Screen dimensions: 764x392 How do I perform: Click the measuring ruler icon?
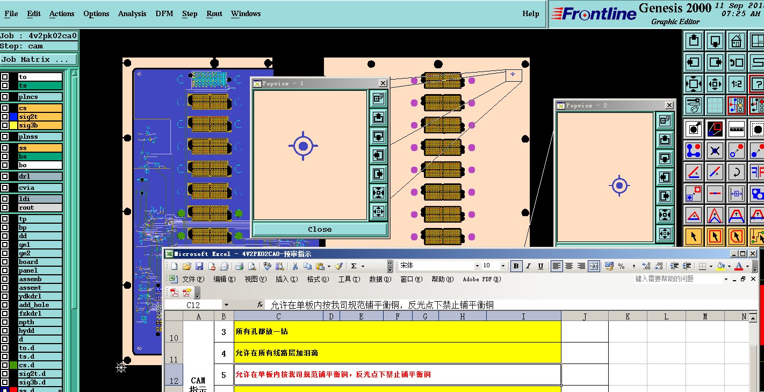[x=737, y=129]
